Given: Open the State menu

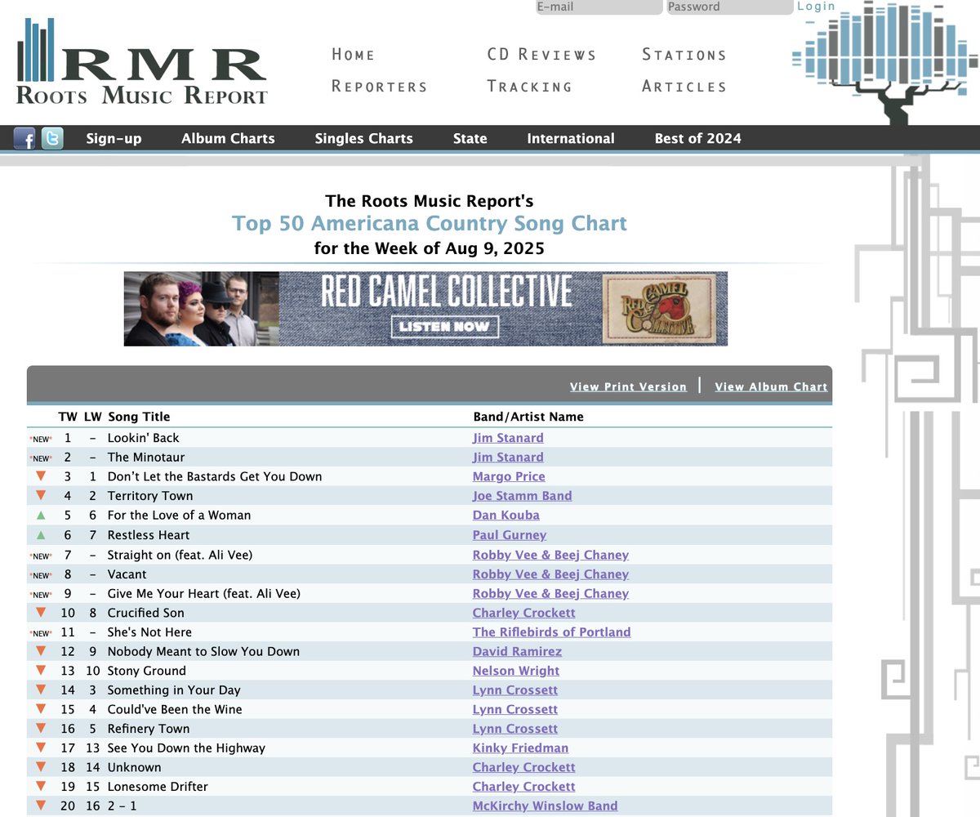Looking at the screenshot, I should coord(470,139).
